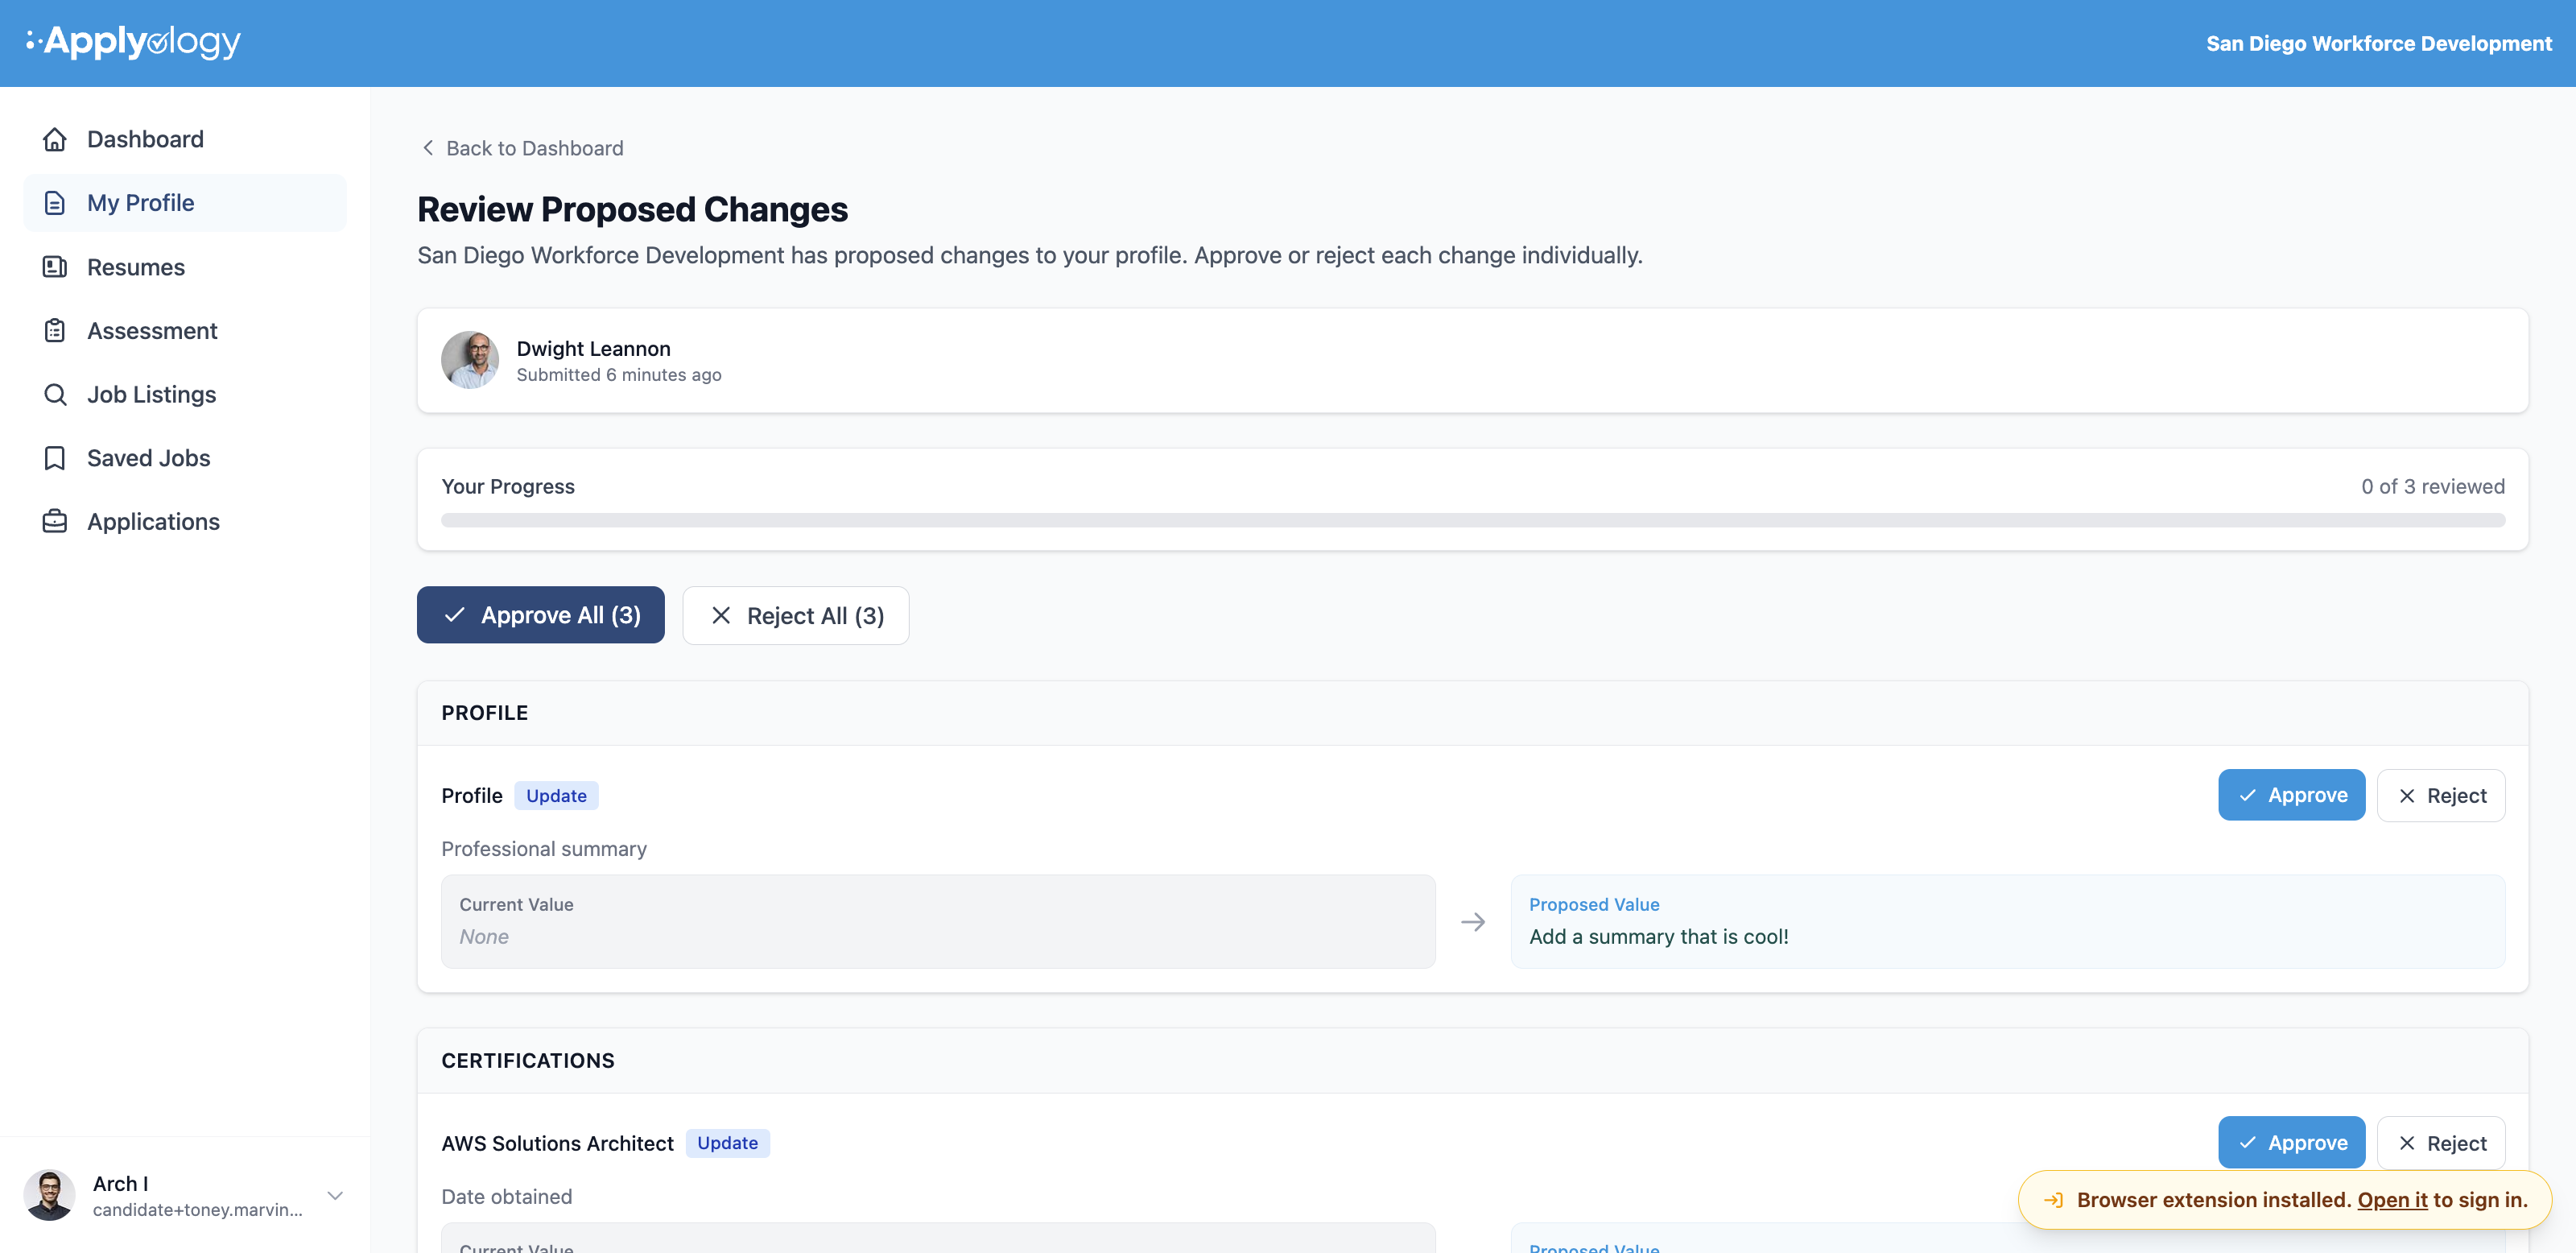This screenshot has width=2576, height=1253.
Task: Click 'Submitted 6 minutes ago' text
Action: pos(619,375)
